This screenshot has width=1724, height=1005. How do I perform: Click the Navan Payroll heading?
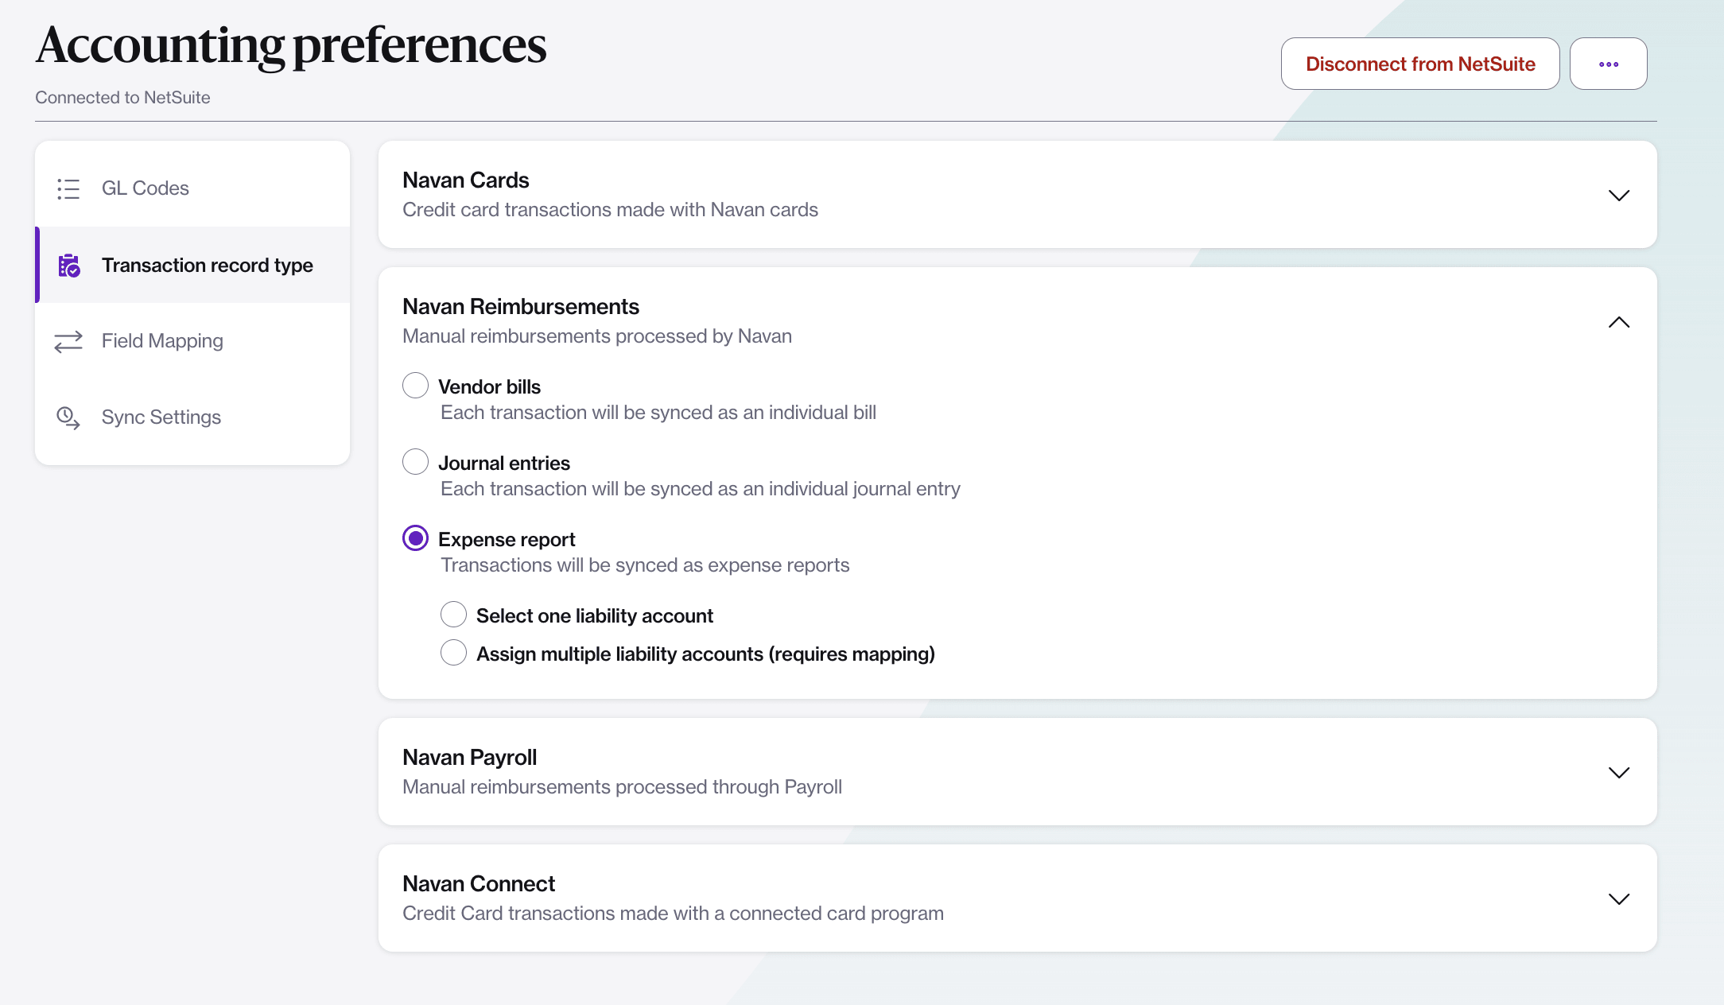point(470,757)
